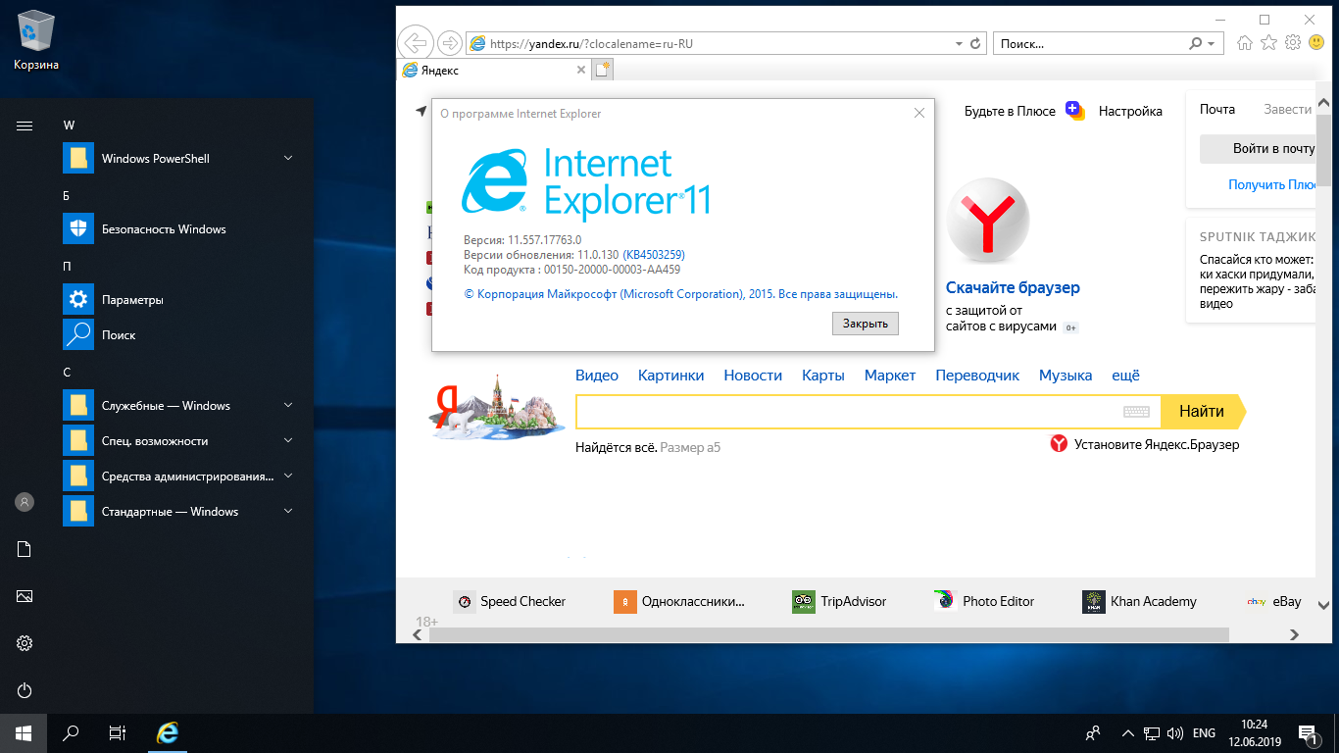Screen dimensions: 1339x753
Task: Open Маркет Yandex service tab
Action: pyautogui.click(x=890, y=376)
